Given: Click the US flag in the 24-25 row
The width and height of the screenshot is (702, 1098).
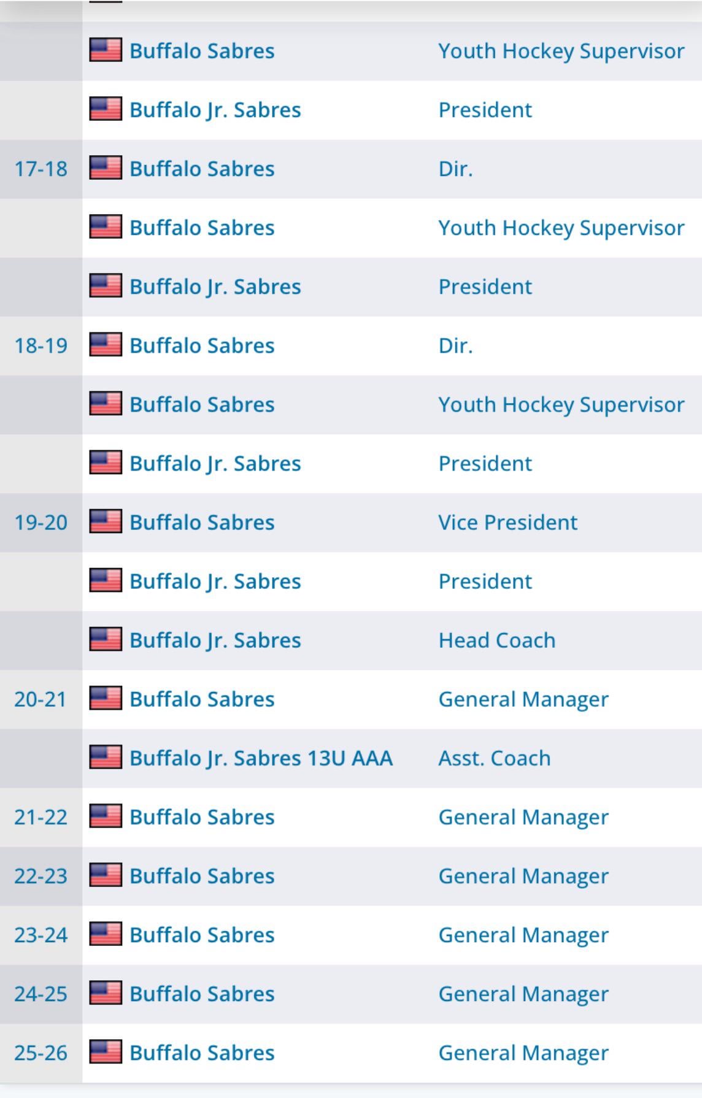Looking at the screenshot, I should click(x=106, y=993).
